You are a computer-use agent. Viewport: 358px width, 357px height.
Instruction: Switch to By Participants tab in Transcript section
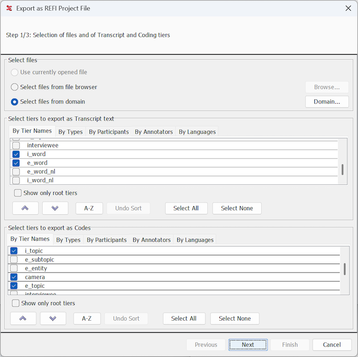coord(109,132)
